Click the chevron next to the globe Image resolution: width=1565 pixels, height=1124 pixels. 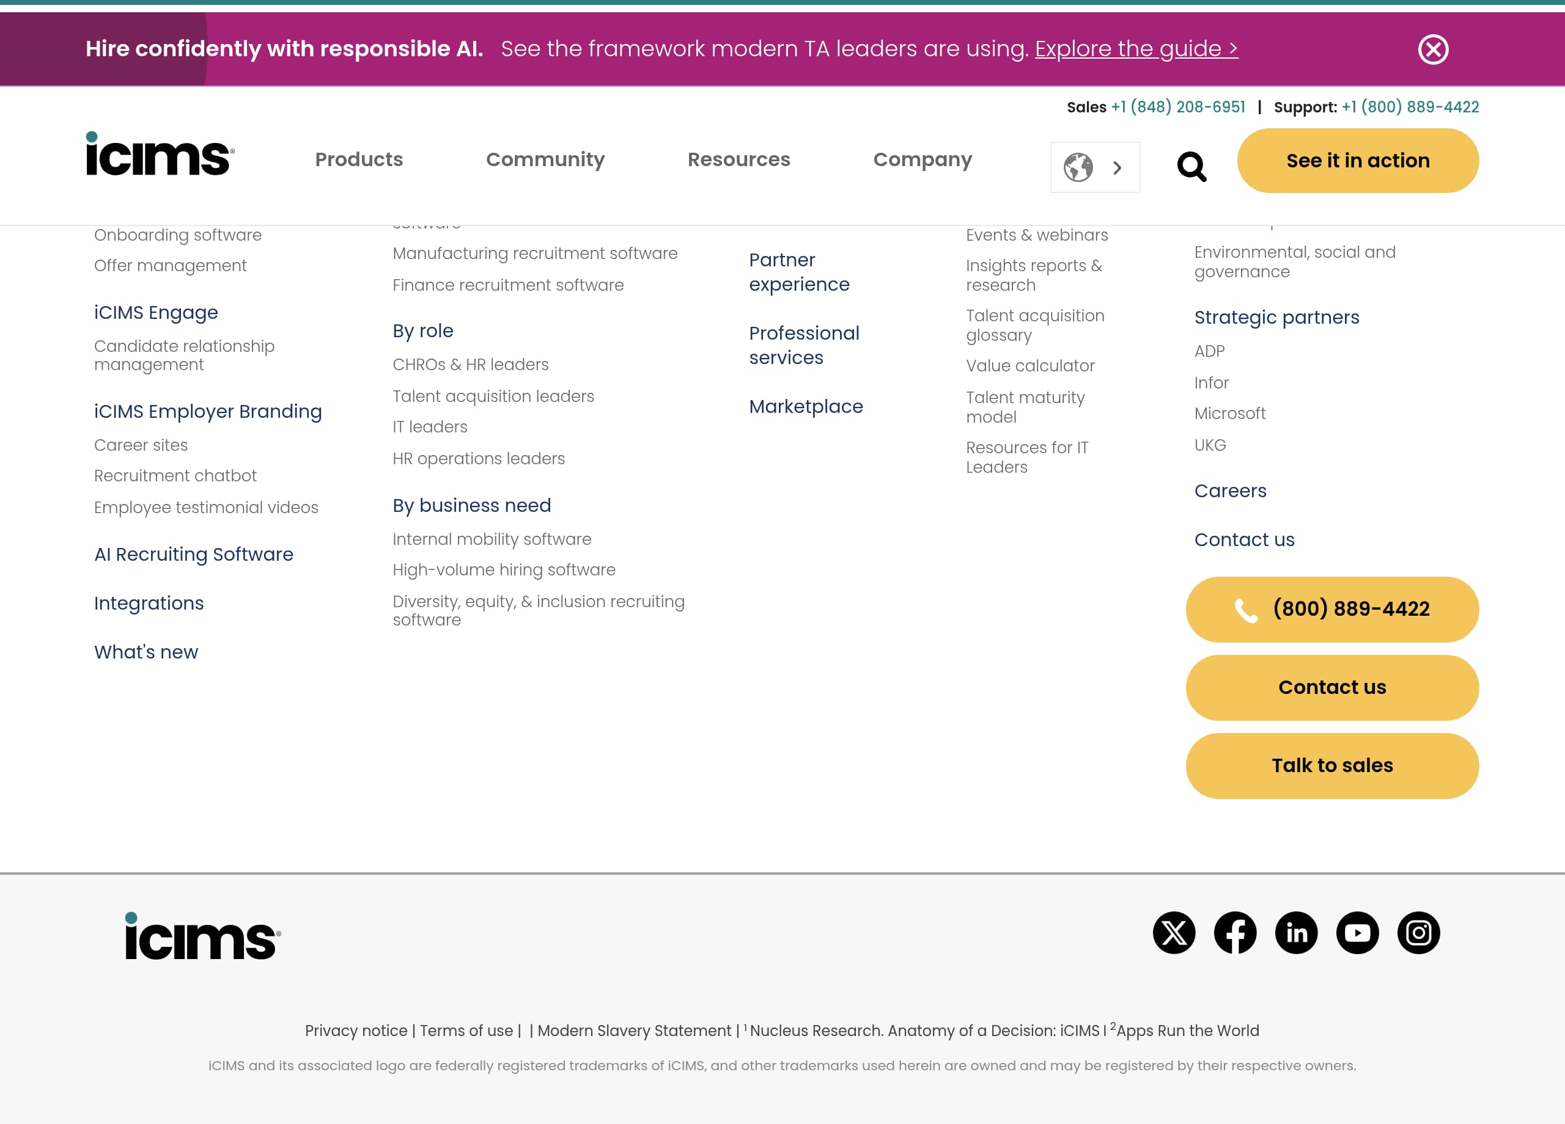pyautogui.click(x=1116, y=167)
